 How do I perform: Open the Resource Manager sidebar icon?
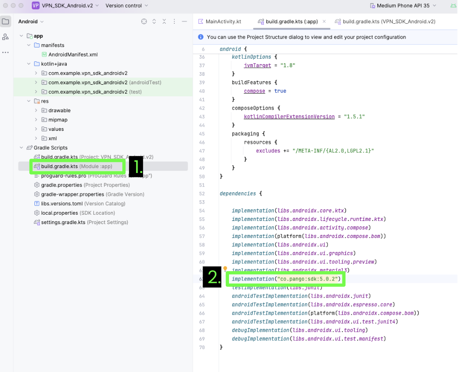[x=5, y=37]
